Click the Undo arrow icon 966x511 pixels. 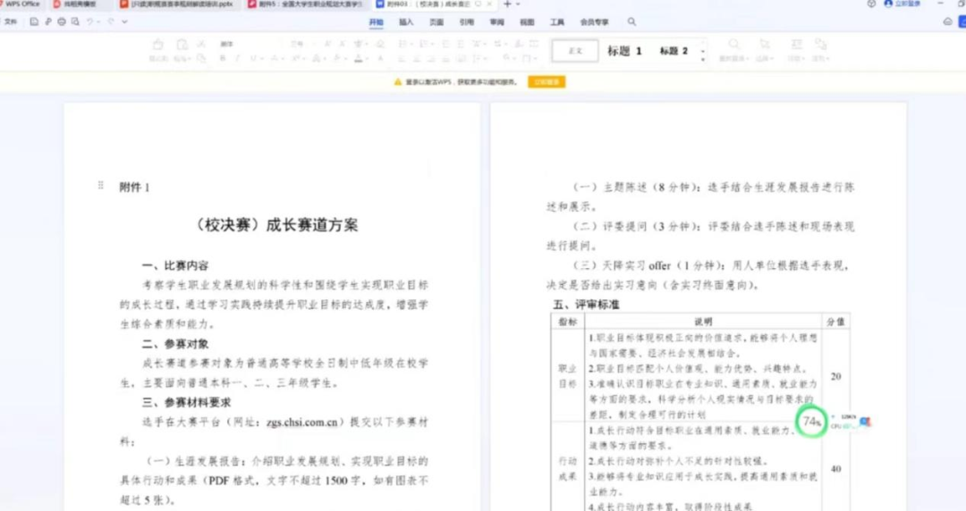(90, 21)
